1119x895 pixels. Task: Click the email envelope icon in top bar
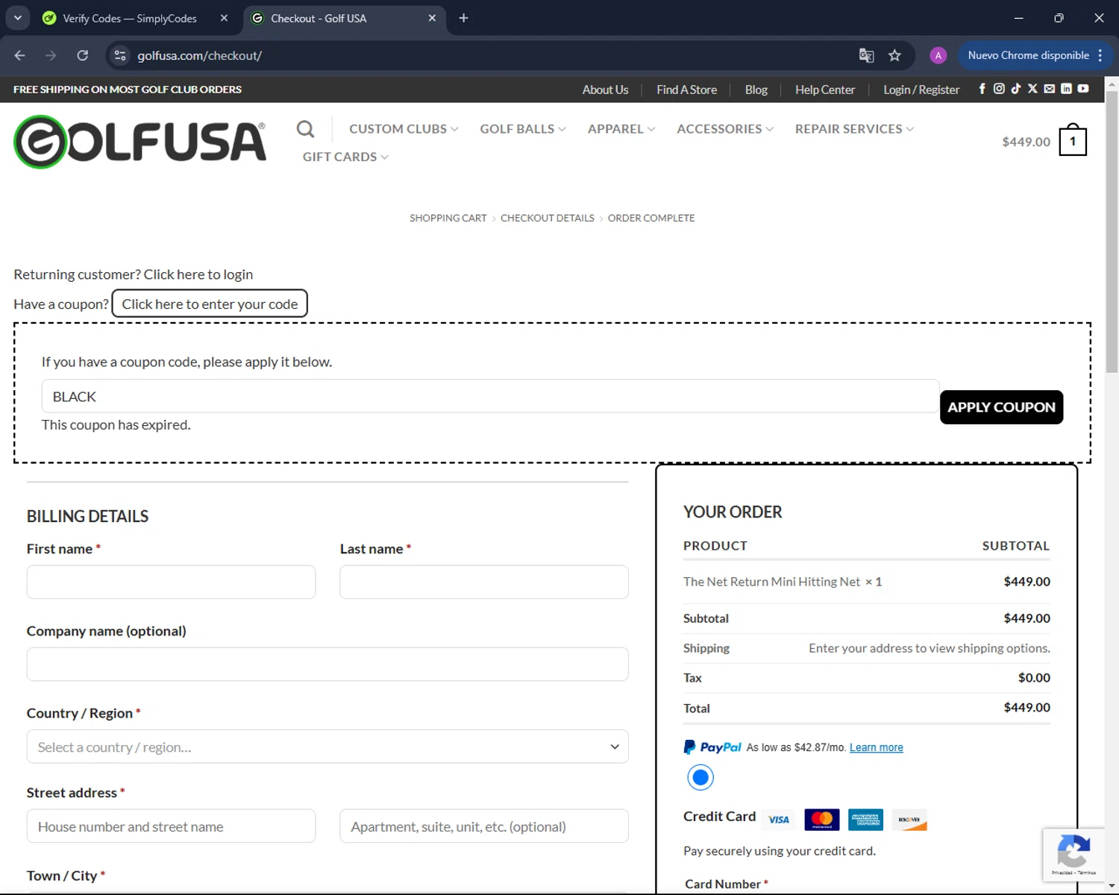(1050, 89)
